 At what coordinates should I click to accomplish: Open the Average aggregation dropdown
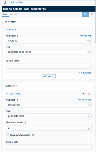(49, 41)
